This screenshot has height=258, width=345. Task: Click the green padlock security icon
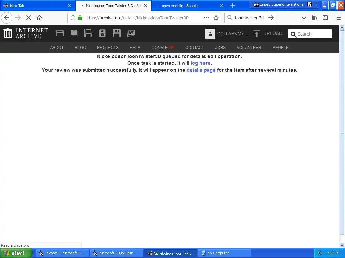point(80,18)
